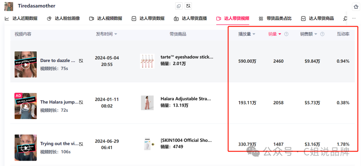Viewport: 361px width, 166px height.
Task: Translate the 'Dare to dazzle' video title
Action: tap(81, 61)
